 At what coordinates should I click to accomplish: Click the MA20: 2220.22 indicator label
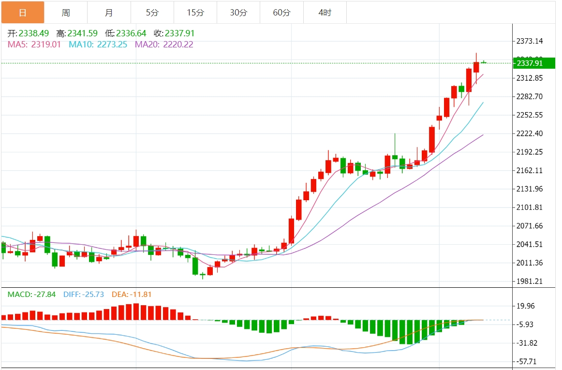[x=164, y=44]
